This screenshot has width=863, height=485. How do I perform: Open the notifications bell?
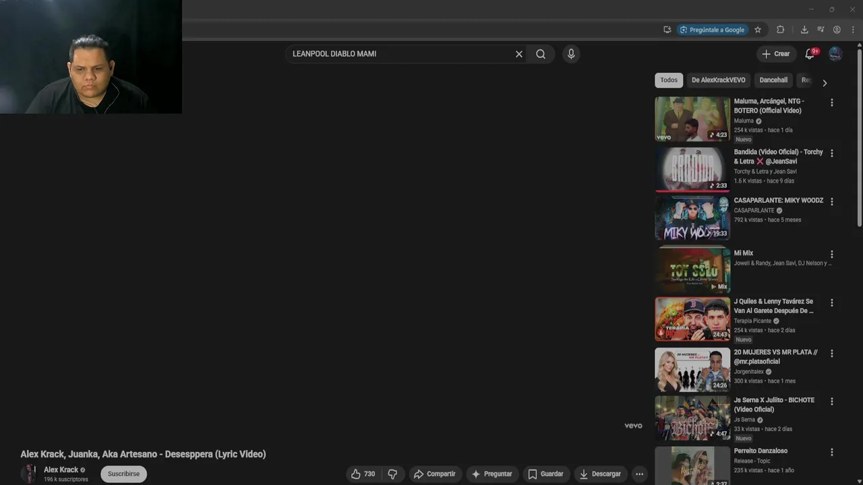pos(810,54)
